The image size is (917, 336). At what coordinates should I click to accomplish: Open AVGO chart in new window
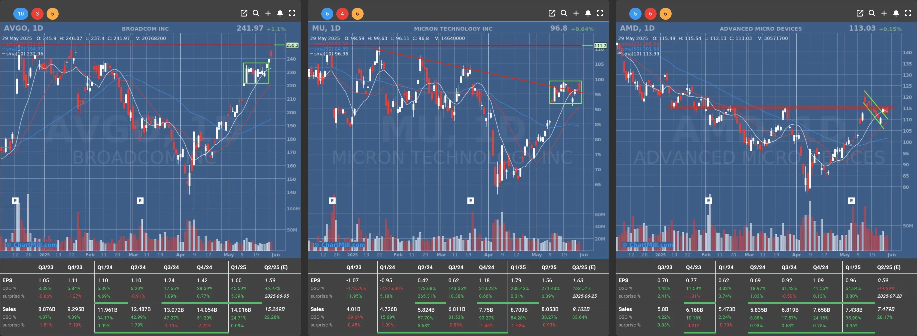coord(244,13)
